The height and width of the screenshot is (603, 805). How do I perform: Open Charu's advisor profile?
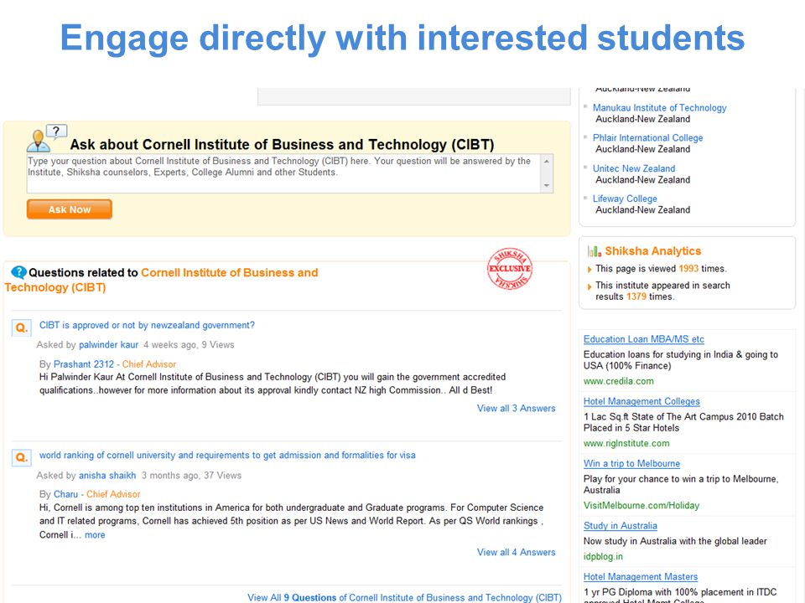[x=65, y=494]
